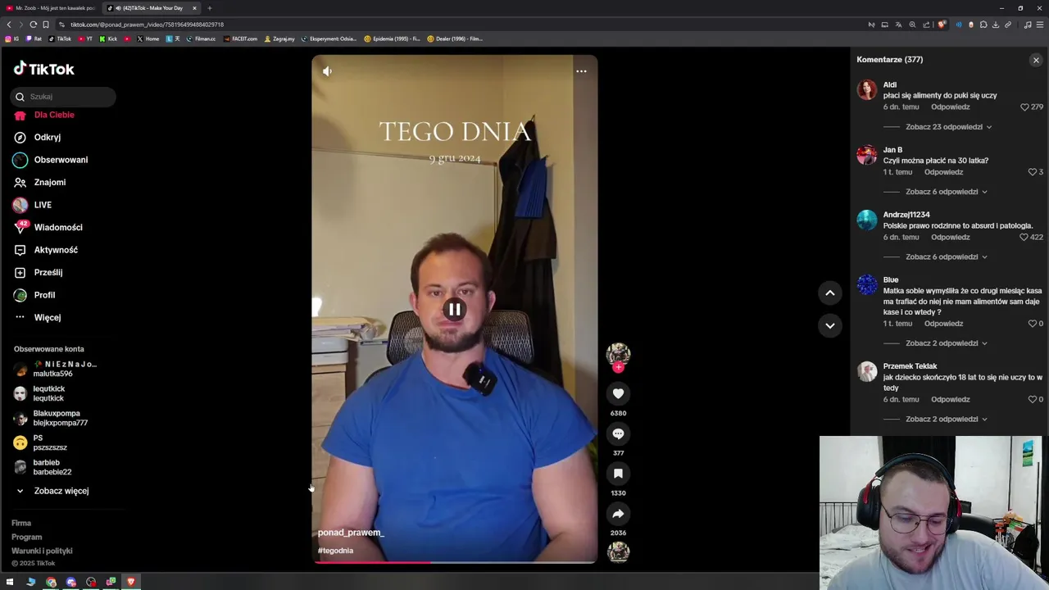Viewport: 1049px width, 590px height.
Task: Open the browser hamburger menu
Action: 1040,25
